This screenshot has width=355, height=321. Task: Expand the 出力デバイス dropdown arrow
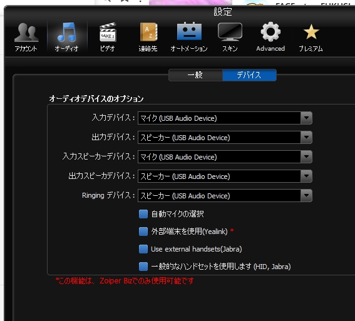click(306, 137)
